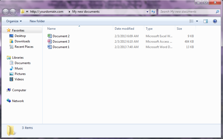This screenshot has width=223, height=139.
Task: Select the Excel icon of Document 2
Action: point(50,36)
